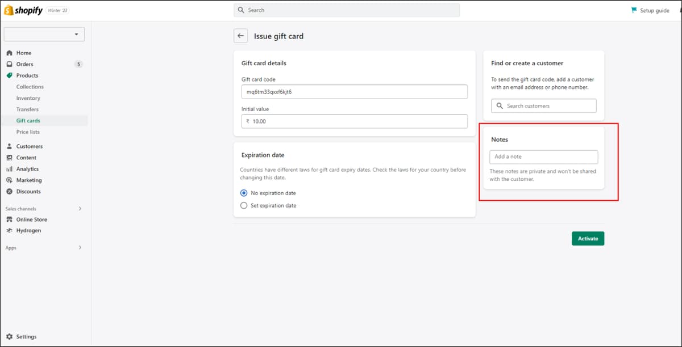The height and width of the screenshot is (347, 682).
Task: Open the store selector dropdown
Action: [44, 34]
